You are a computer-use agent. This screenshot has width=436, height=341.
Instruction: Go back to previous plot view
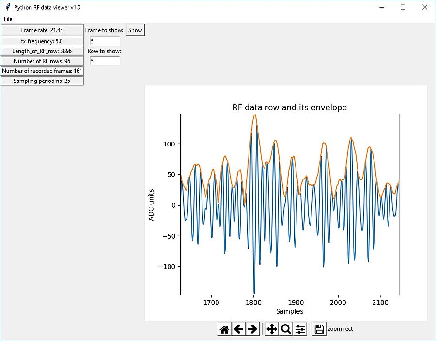click(238, 329)
